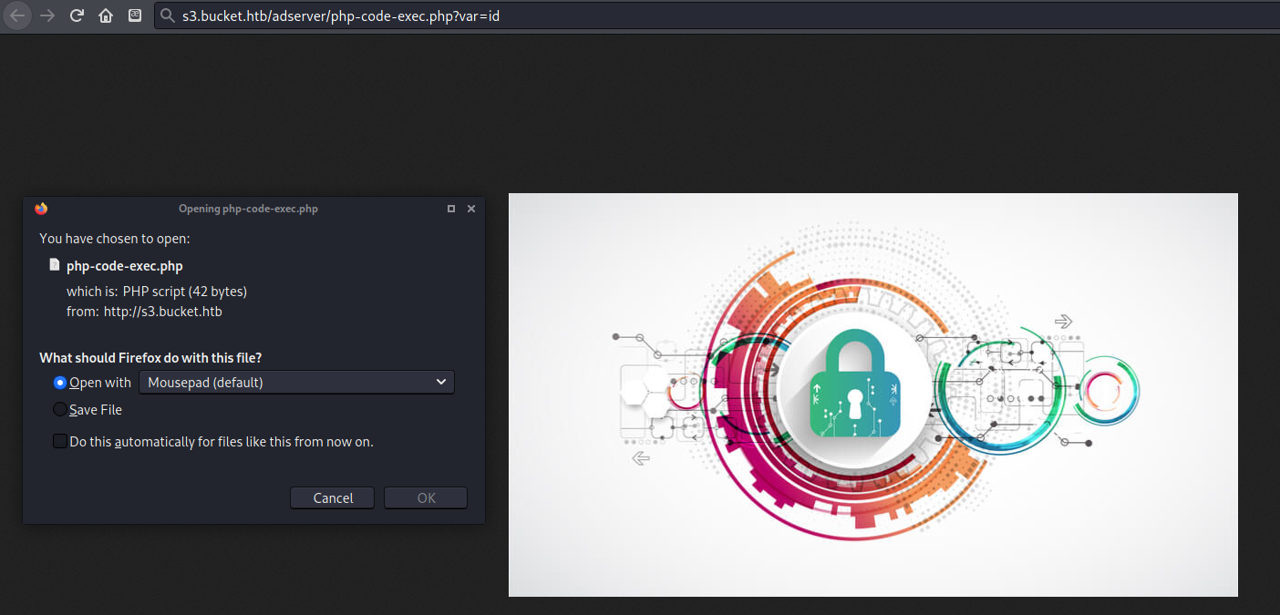Open the Mousepad application dropdown
Screen dimensions: 1280x615
(296, 382)
